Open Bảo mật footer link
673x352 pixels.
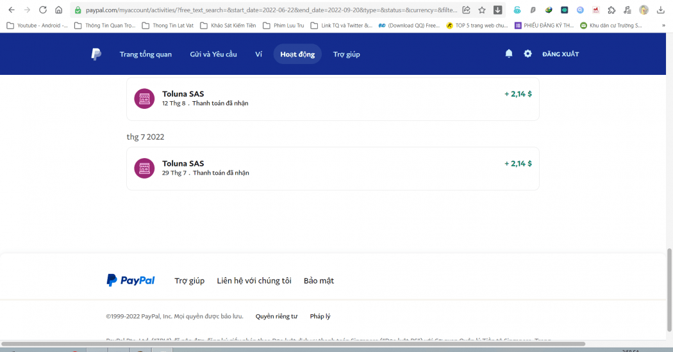[319, 280]
